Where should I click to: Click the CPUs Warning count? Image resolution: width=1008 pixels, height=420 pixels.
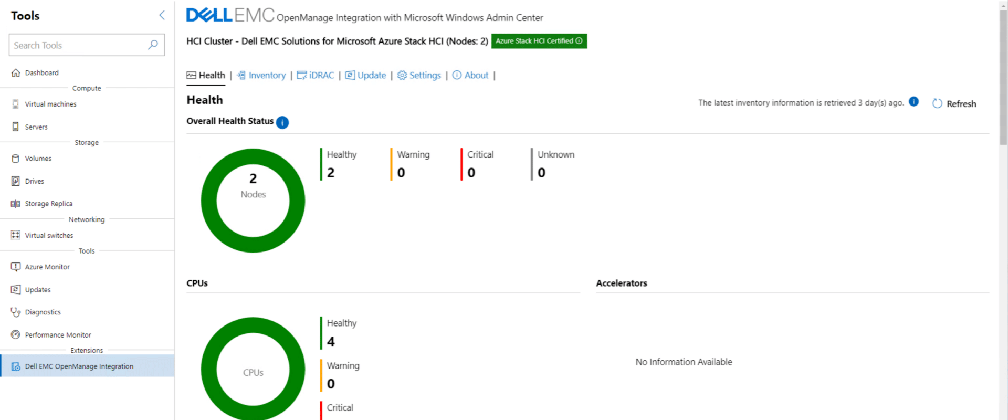click(x=331, y=384)
